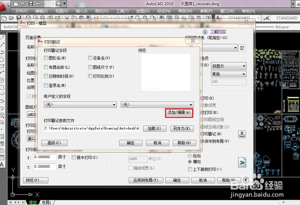300x205 pixels.
Task: Open the 了解打印 link
Action: tap(218, 32)
